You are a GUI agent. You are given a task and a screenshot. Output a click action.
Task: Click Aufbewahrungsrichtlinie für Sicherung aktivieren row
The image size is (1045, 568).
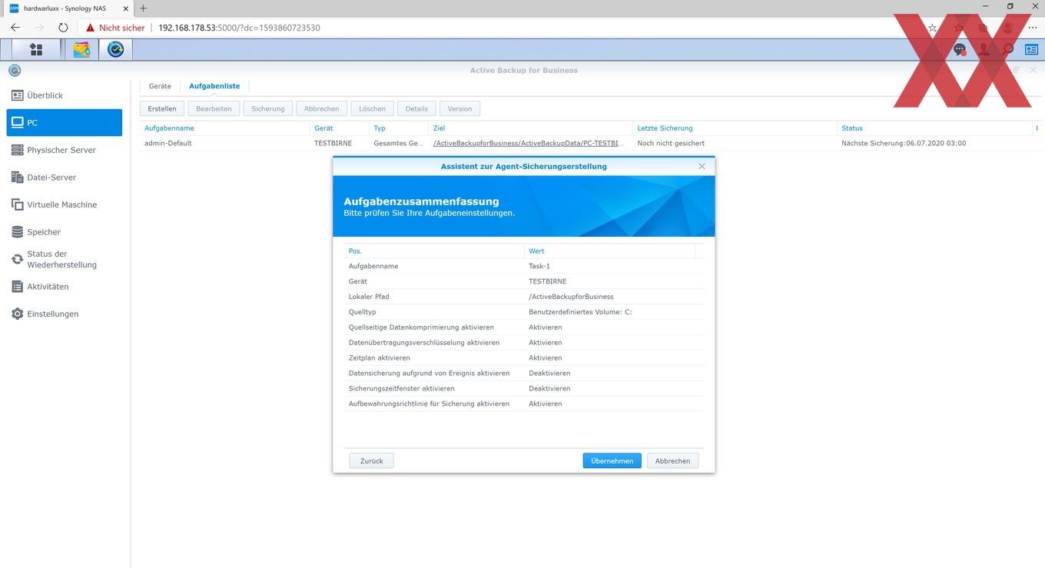[x=524, y=404]
